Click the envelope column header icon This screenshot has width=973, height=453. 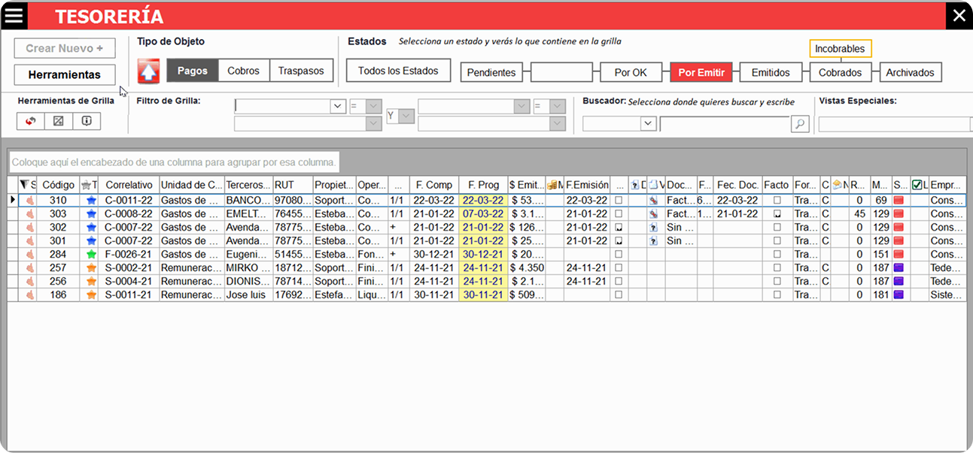pyautogui.click(x=837, y=184)
